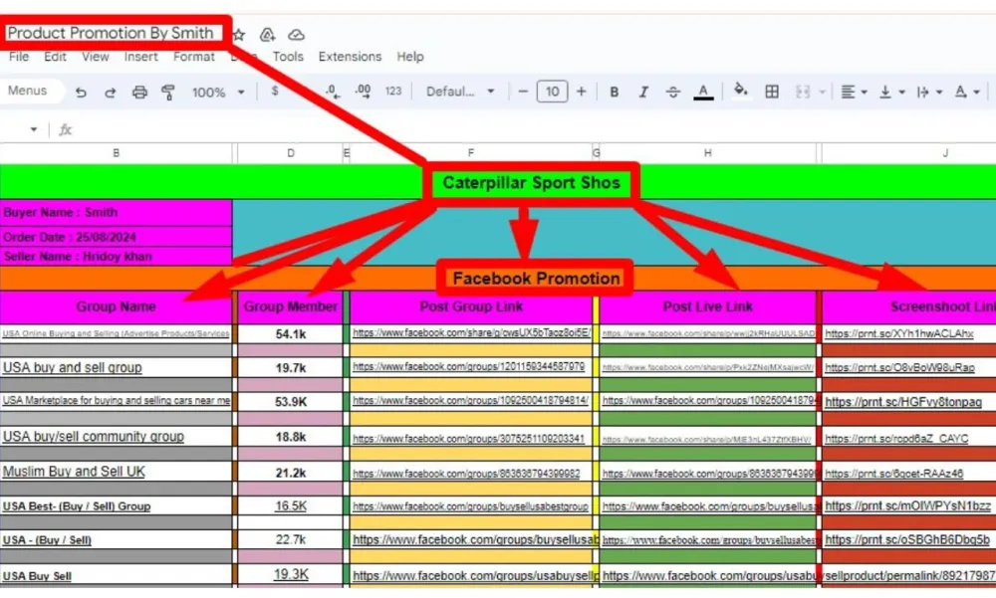Open the fill color picker
The height and width of the screenshot is (598, 996).
[741, 91]
